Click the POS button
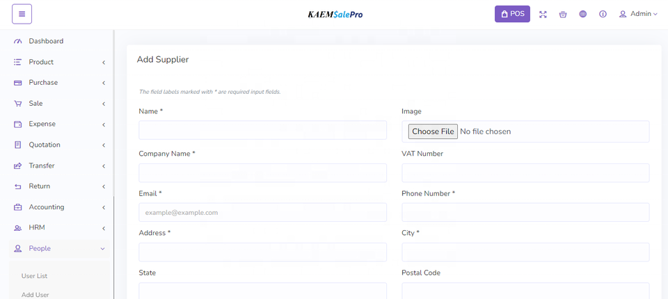Screen dimensions: 668x299 (x=512, y=14)
